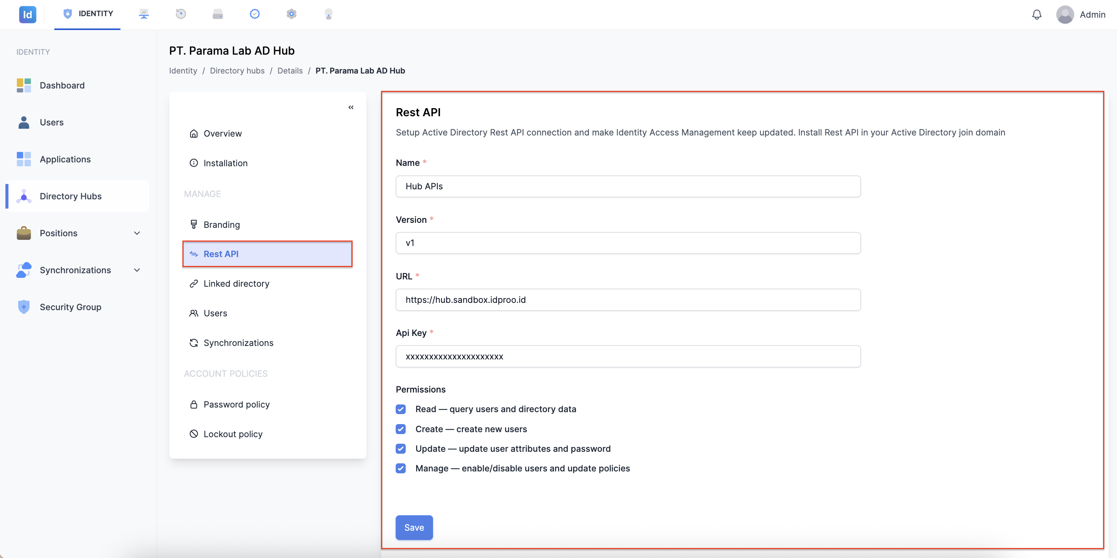
Task: Focus the URL input field
Action: click(628, 300)
